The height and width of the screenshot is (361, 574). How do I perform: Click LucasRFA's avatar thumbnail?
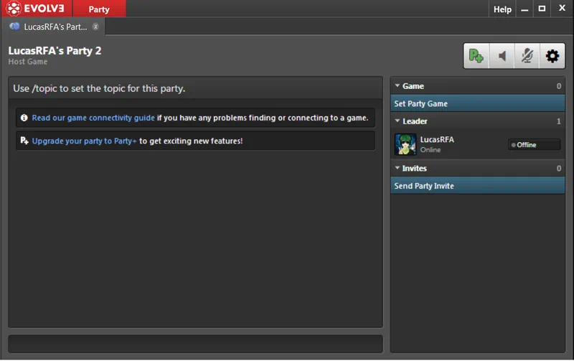pyautogui.click(x=405, y=144)
